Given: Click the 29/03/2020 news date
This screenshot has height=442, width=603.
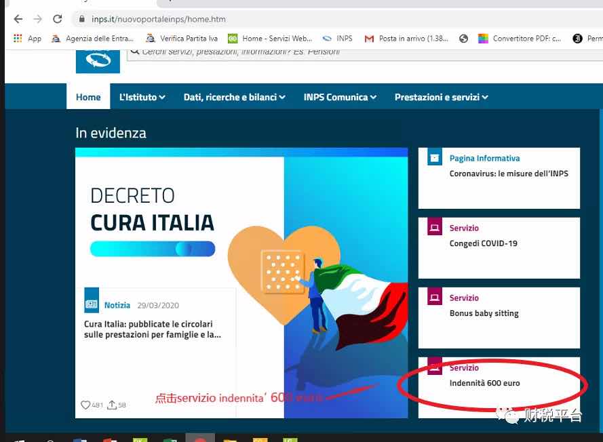Looking at the screenshot, I should point(158,306).
